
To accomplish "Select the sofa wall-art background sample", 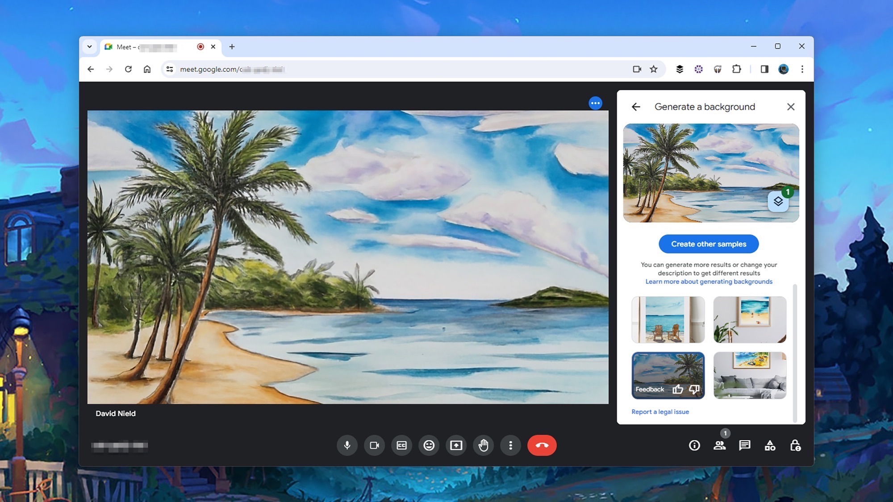I will point(749,375).
